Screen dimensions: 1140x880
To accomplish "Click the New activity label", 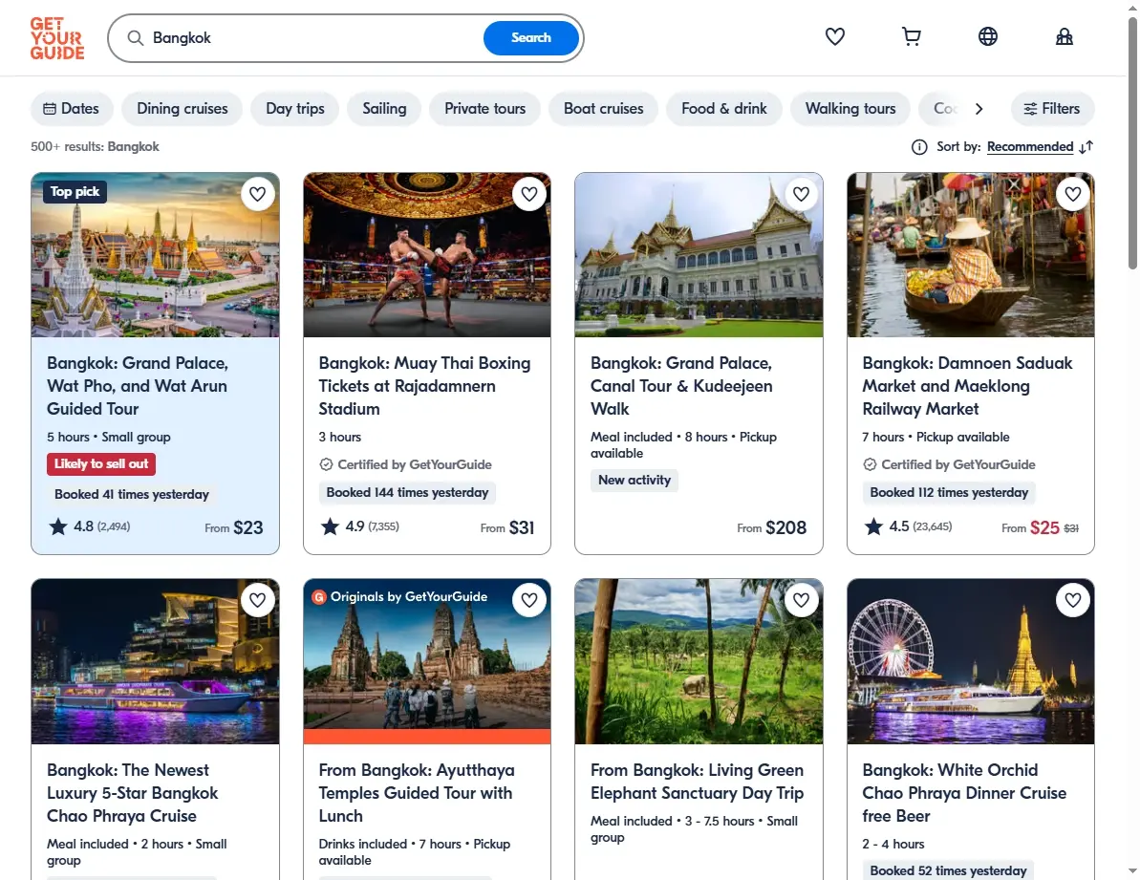I will [x=634, y=481].
